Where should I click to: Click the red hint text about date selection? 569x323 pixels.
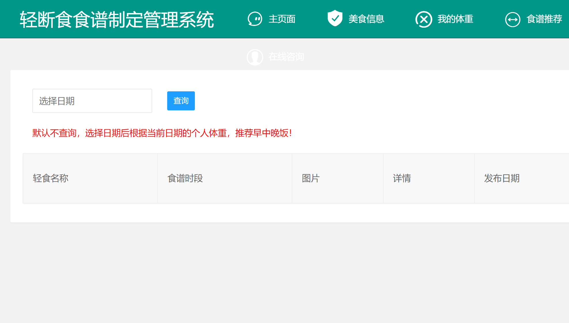coord(162,133)
